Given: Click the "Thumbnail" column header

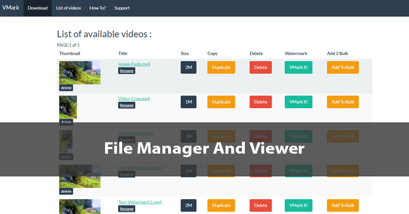Looking at the screenshot, I should (x=70, y=53).
